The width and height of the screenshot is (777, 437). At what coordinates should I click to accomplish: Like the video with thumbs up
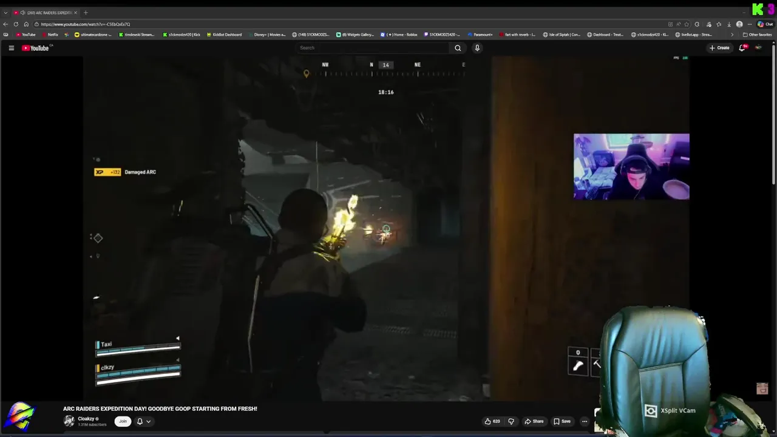[x=492, y=421]
